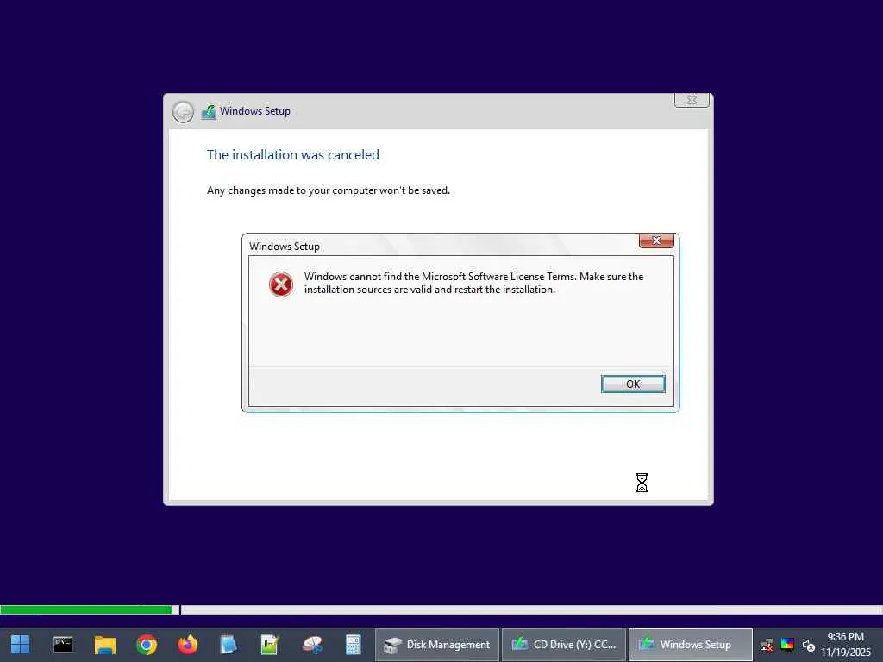The width and height of the screenshot is (883, 662).
Task: Click 'The installation was canceled' heading
Action: coord(293,155)
